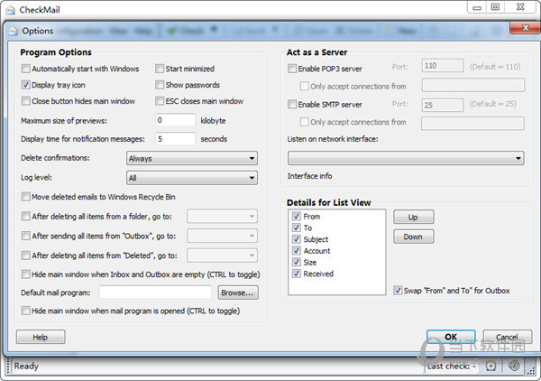Close the Options dialog with red X
This screenshot has height=381, width=541.
[x=525, y=28]
